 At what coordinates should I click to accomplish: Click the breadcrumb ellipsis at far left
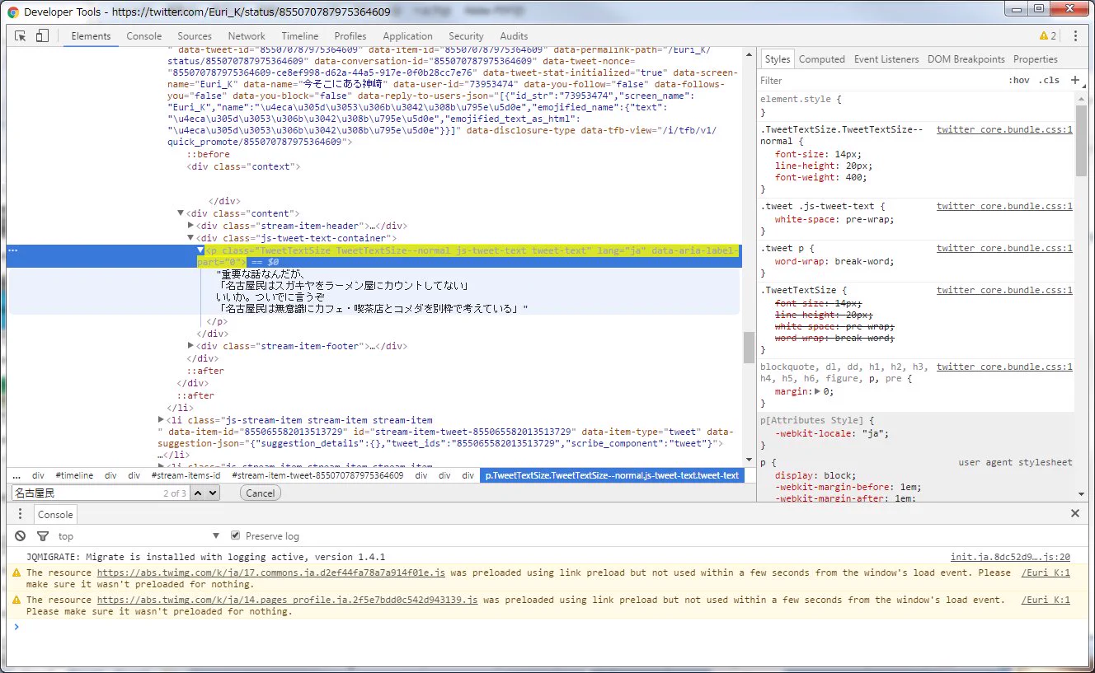pyautogui.click(x=16, y=475)
